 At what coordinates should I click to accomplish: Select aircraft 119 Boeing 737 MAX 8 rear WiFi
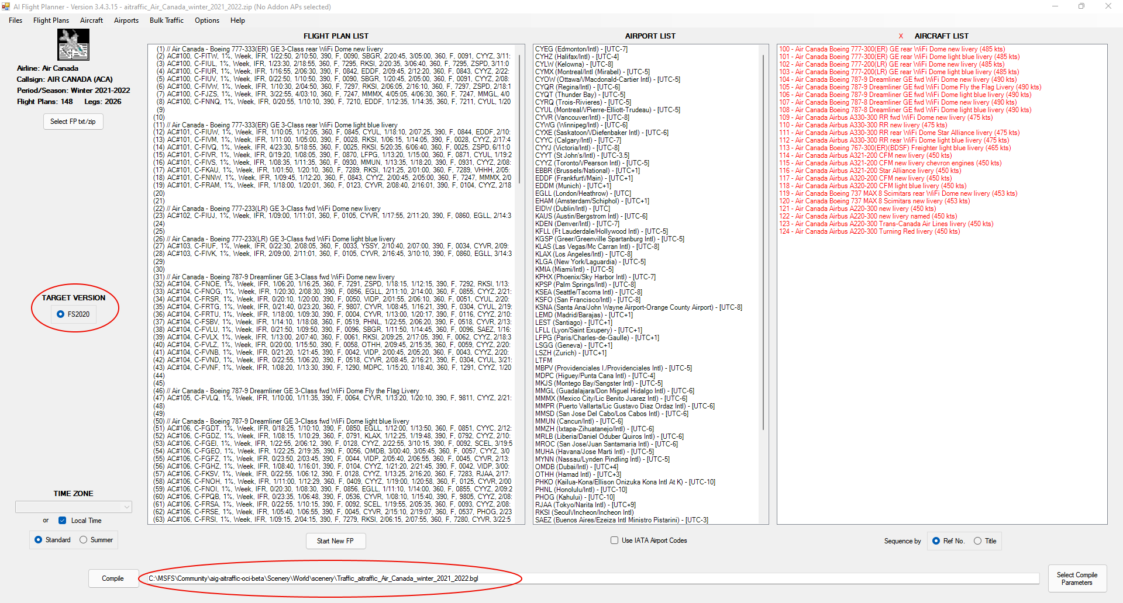(898, 193)
